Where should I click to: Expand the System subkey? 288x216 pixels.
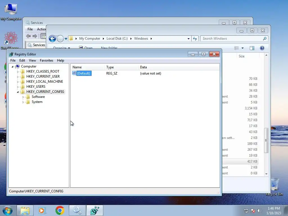point(23,102)
